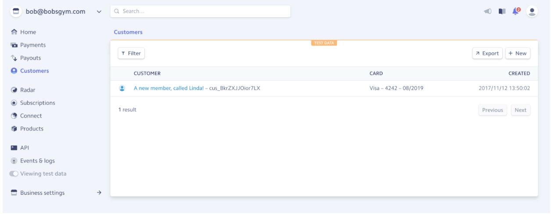Open the documentation book icon
Screen dimensions: 551x214
[x=502, y=11]
